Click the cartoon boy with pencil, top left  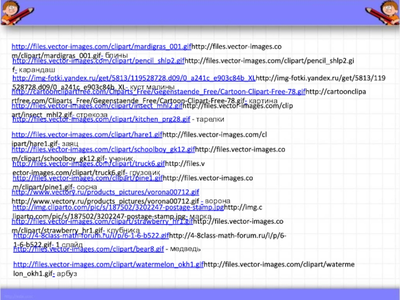(x=17, y=12)
